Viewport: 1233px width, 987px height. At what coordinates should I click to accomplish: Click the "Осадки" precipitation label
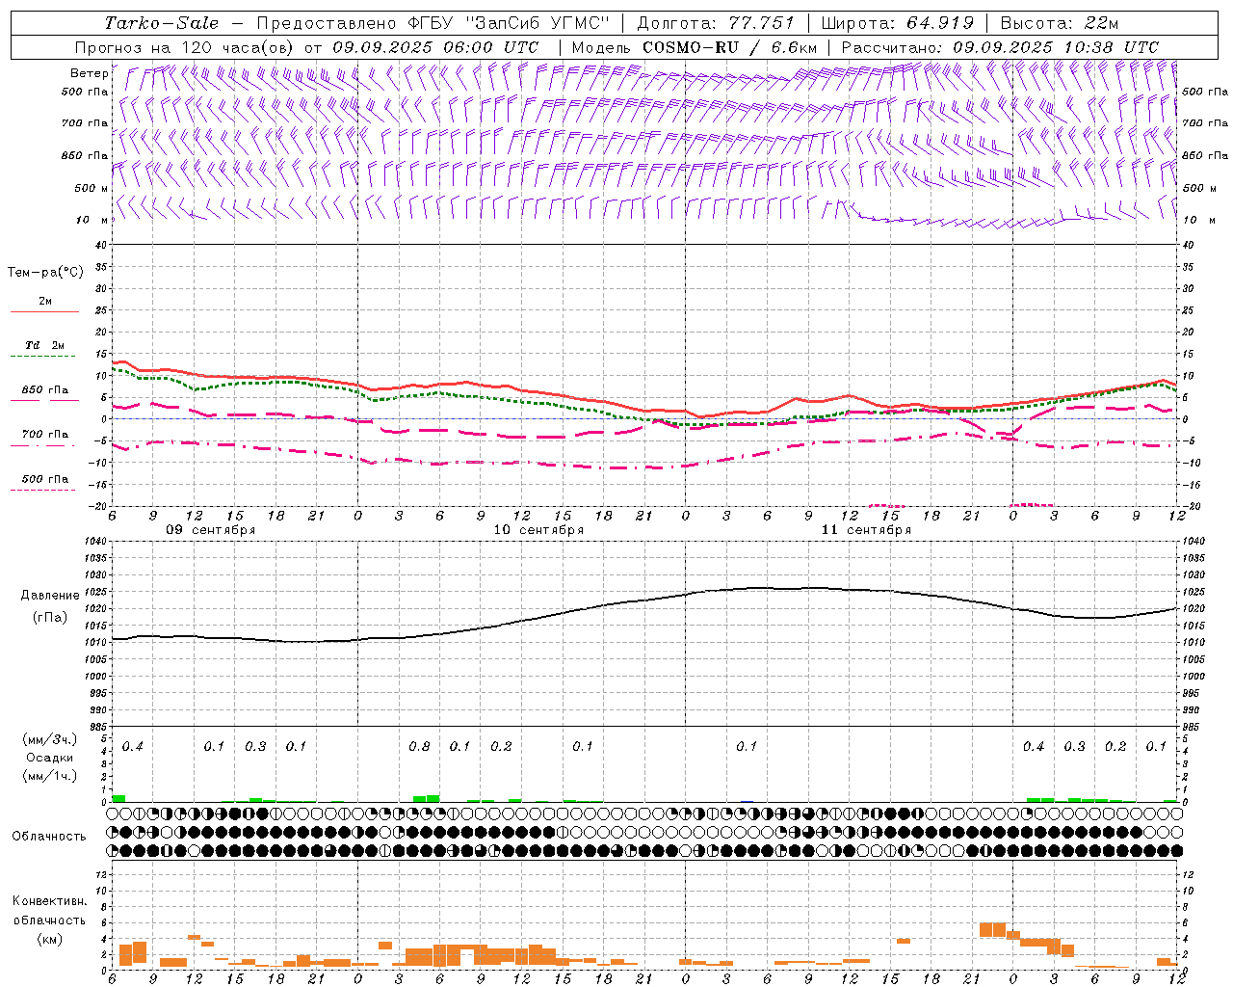(x=50, y=758)
